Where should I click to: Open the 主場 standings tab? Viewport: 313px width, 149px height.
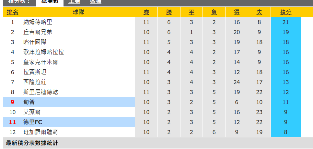pyautogui.click(x=74, y=2)
